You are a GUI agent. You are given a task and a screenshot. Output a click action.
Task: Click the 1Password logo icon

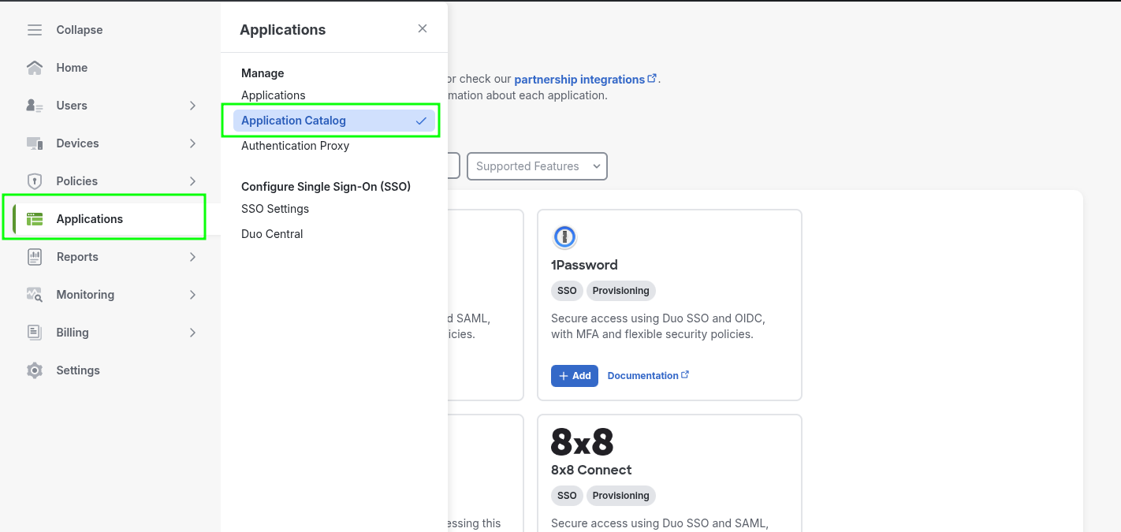pyautogui.click(x=564, y=236)
